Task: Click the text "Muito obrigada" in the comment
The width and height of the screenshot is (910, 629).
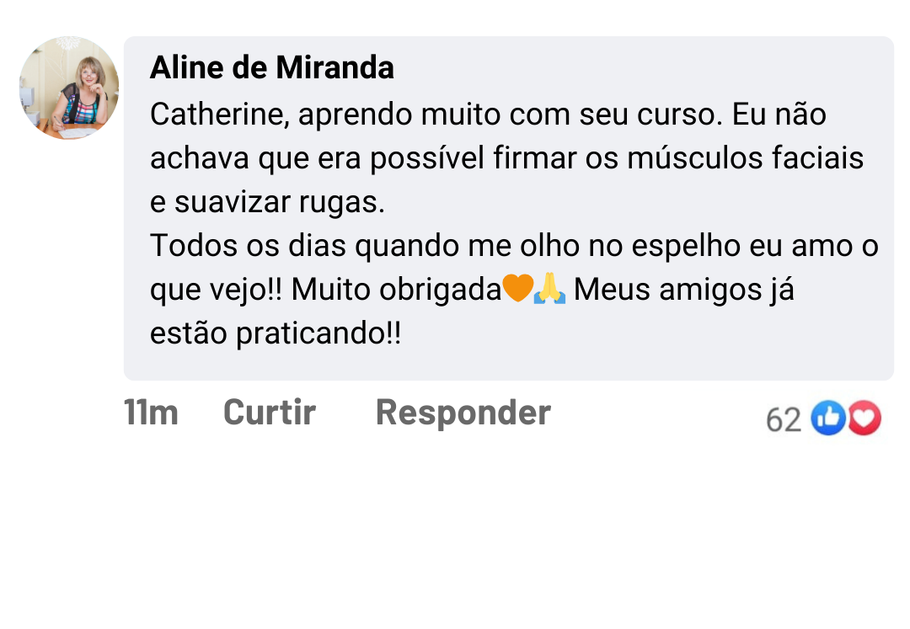Action: point(396,290)
